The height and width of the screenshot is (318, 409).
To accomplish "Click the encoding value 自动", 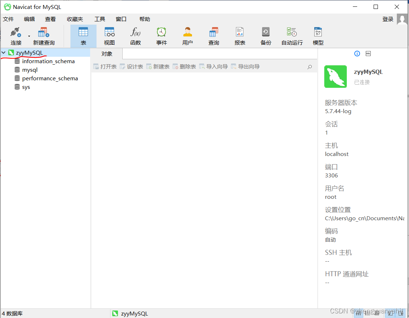I will tap(330, 239).
